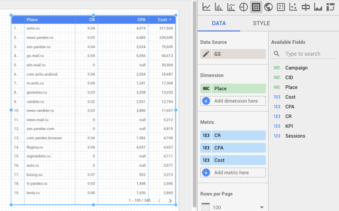The width and height of the screenshot is (339, 211).
Task: Click Add dimension here
Action: click(233, 101)
